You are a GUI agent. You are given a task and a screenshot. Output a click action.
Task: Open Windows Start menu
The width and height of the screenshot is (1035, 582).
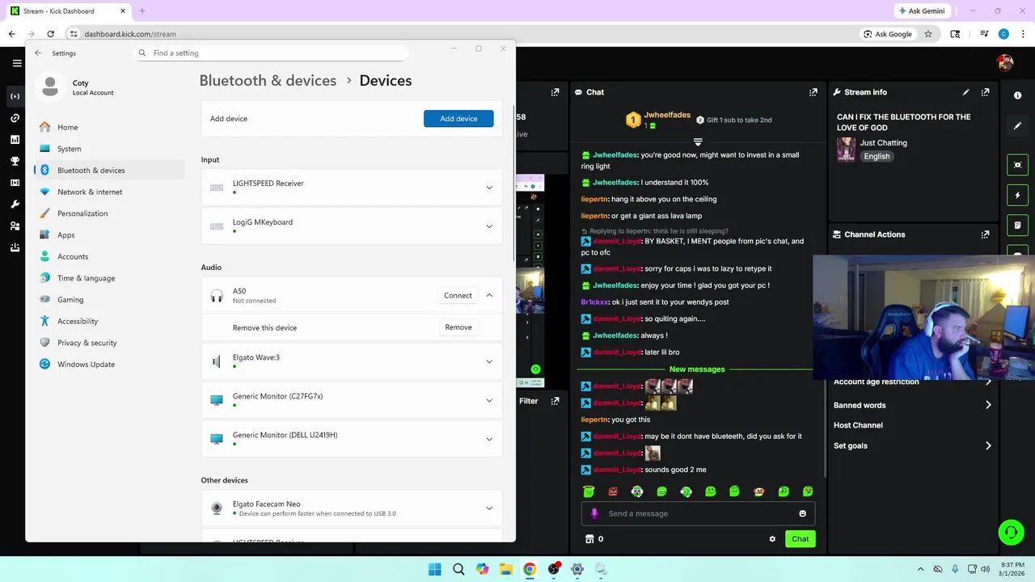[x=434, y=569]
